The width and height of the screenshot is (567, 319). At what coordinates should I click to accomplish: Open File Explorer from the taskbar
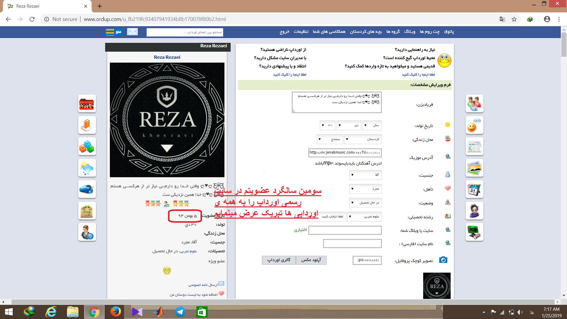tap(73, 312)
